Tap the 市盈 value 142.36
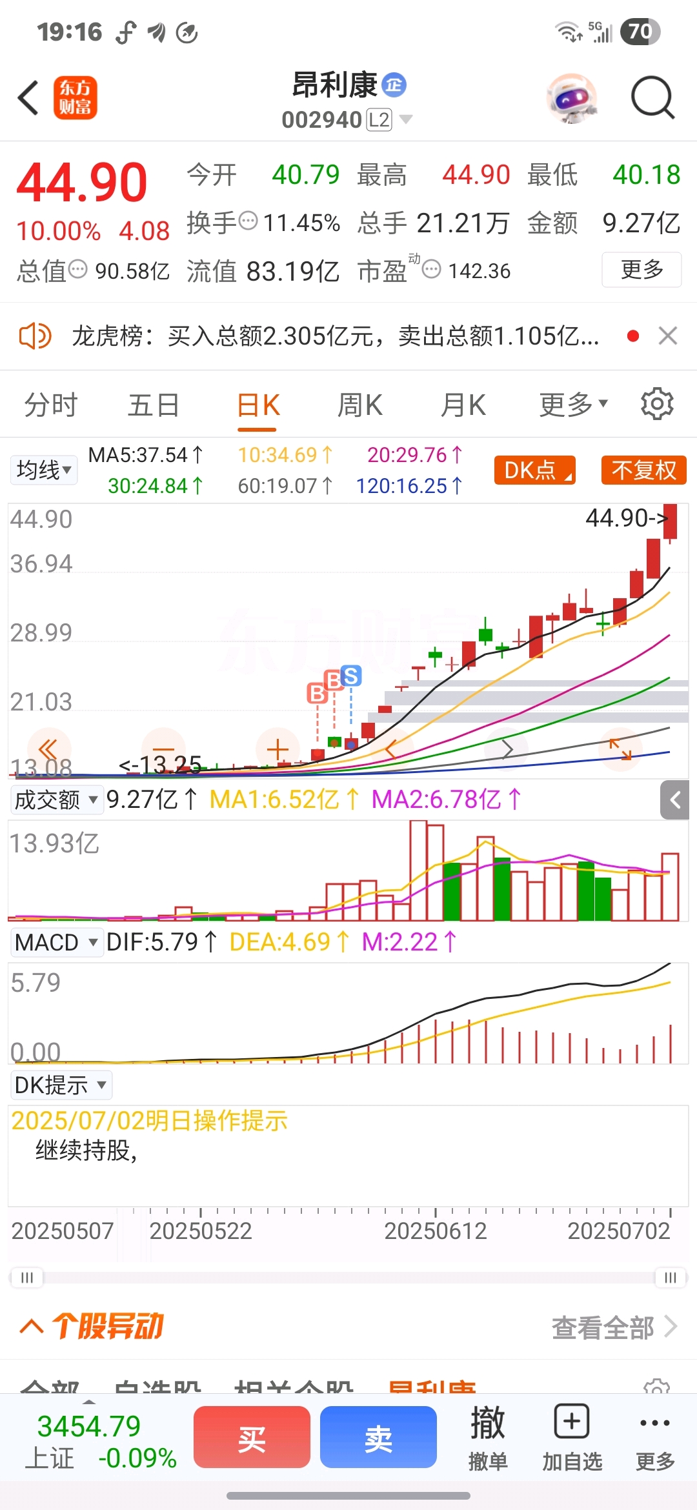Image resolution: width=697 pixels, height=1510 pixels. (479, 271)
